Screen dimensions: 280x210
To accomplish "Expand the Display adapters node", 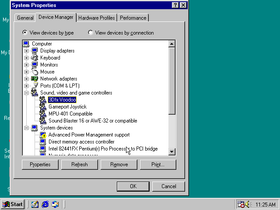I will [26, 51].
